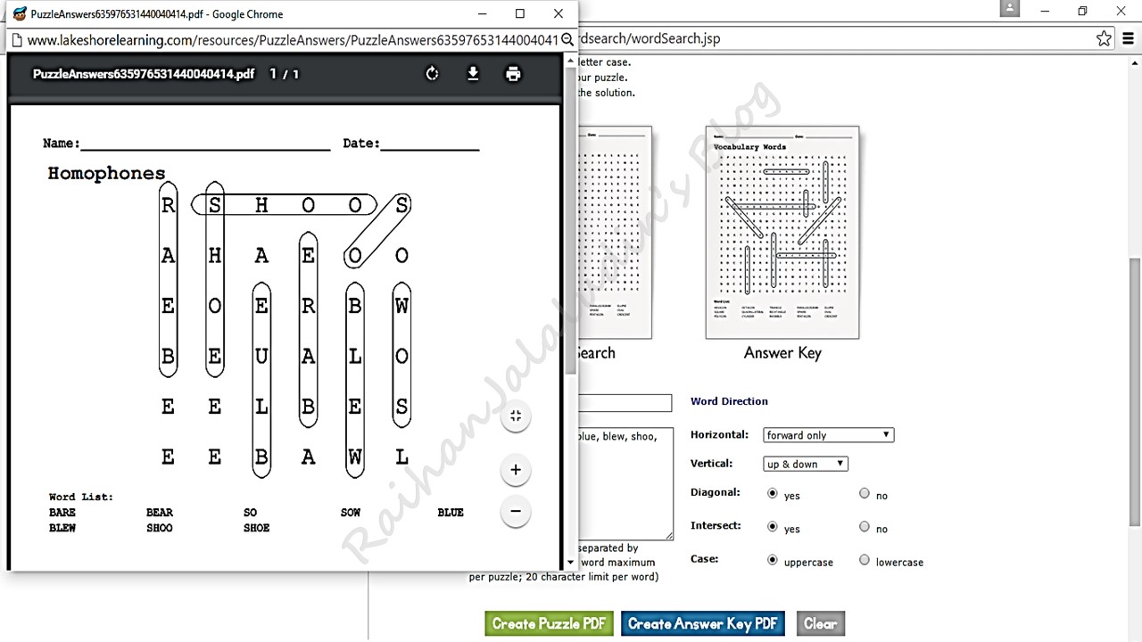The image size is (1142, 642).
Task: Print the PDF document
Action: (513, 74)
